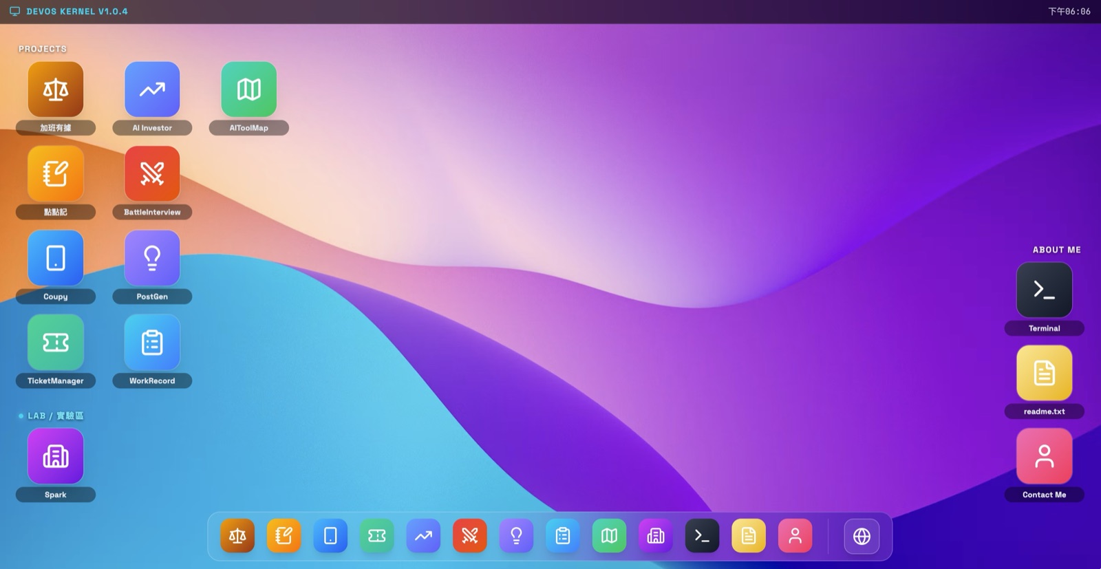Open the green map icon in dock
The image size is (1101, 569).
click(x=609, y=536)
